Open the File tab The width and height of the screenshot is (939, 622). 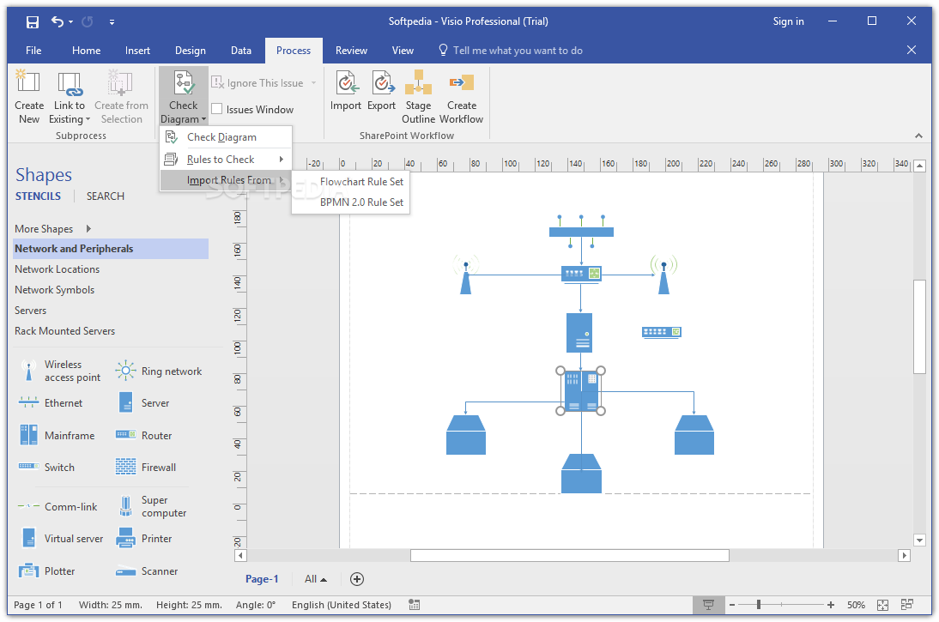click(33, 51)
